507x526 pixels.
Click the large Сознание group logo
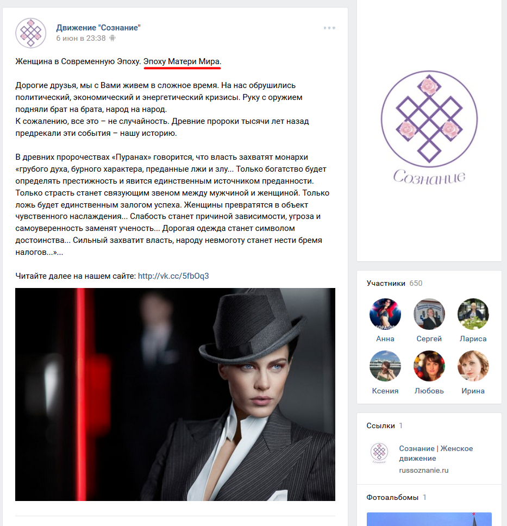[x=429, y=128]
